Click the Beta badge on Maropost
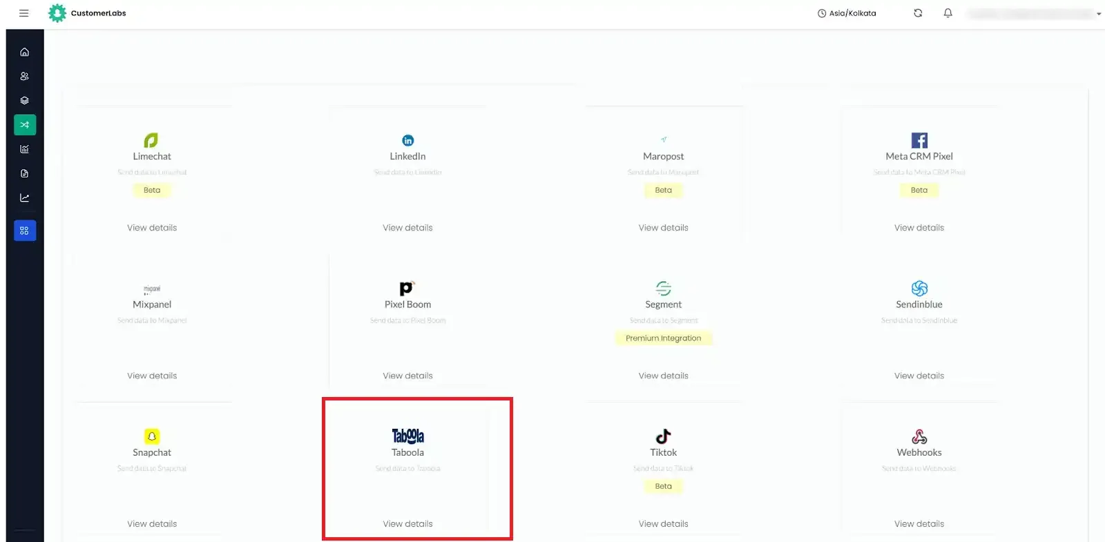Viewport: 1105px width, 542px height. point(664,190)
